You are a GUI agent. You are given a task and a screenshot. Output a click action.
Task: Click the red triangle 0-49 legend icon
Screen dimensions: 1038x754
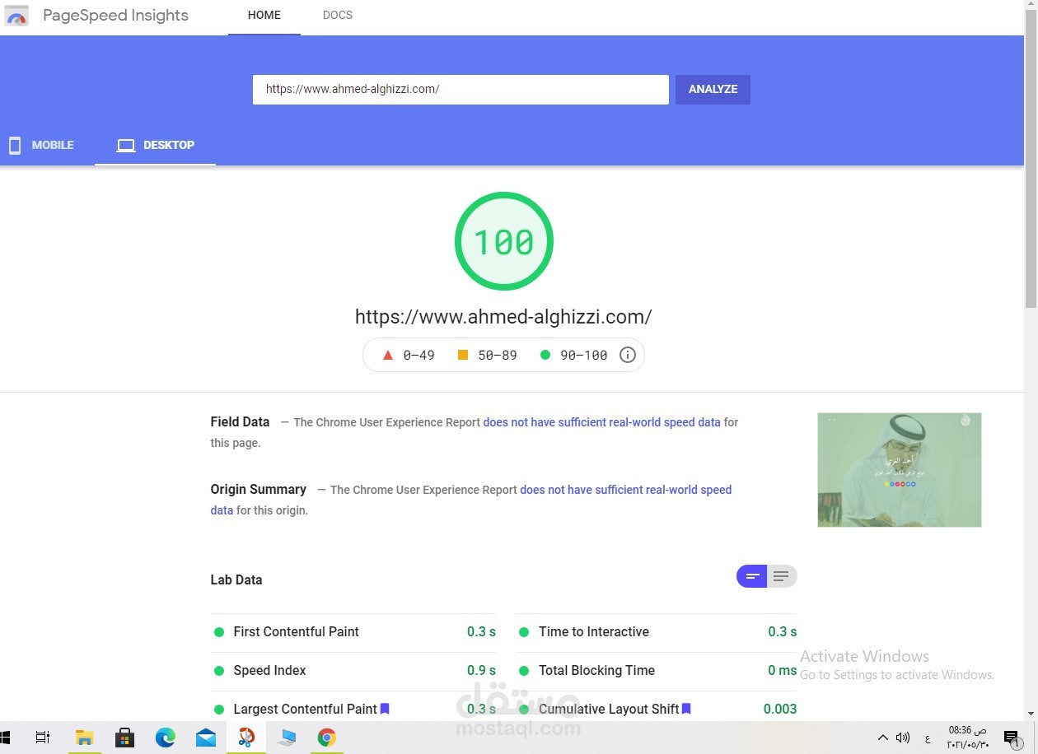pyautogui.click(x=387, y=355)
